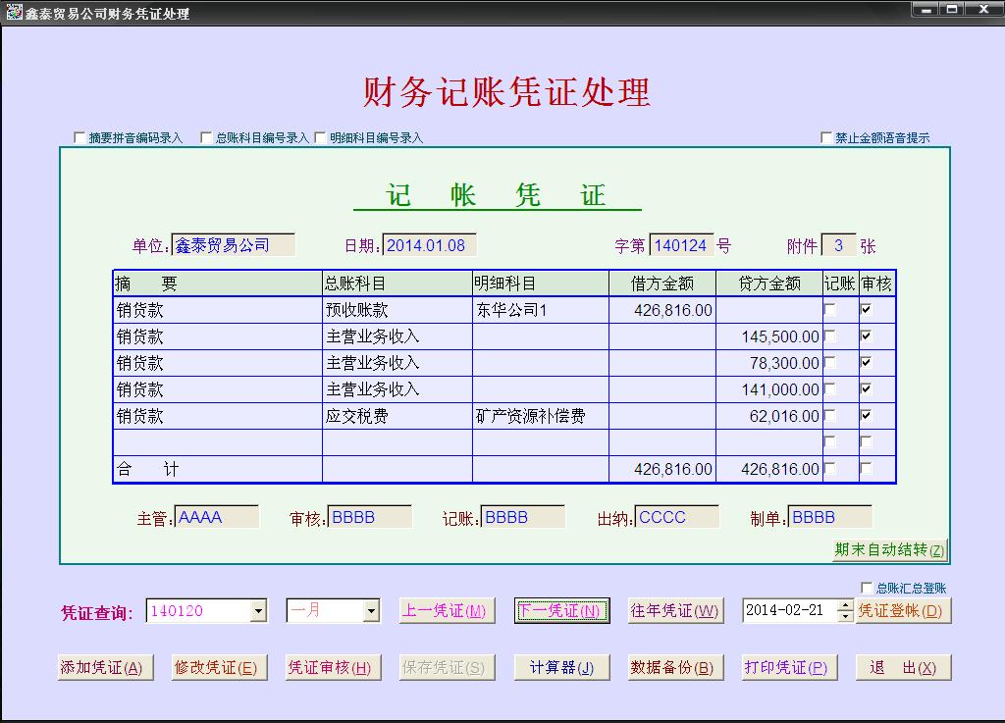
Task: Click 打印凭证 to print the voucher
Action: pos(789,665)
